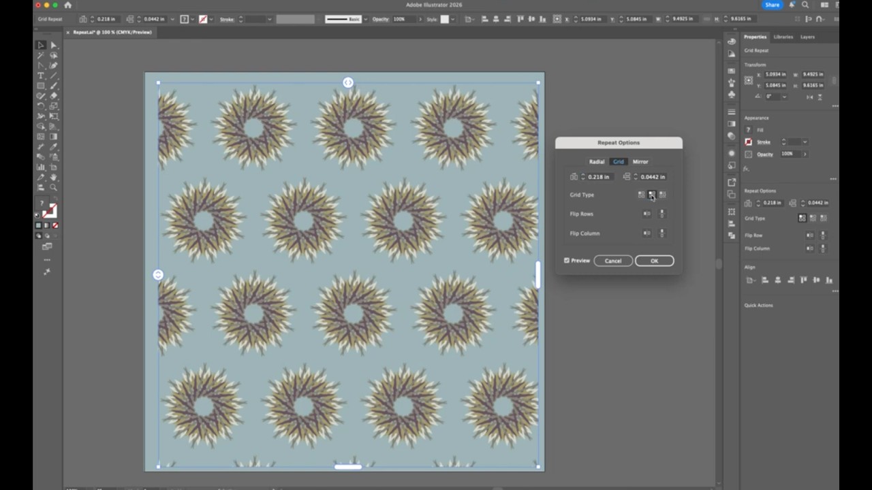Screen dimensions: 872x490
Task: Select the Selection tool in the toolbar
Action: [x=40, y=45]
